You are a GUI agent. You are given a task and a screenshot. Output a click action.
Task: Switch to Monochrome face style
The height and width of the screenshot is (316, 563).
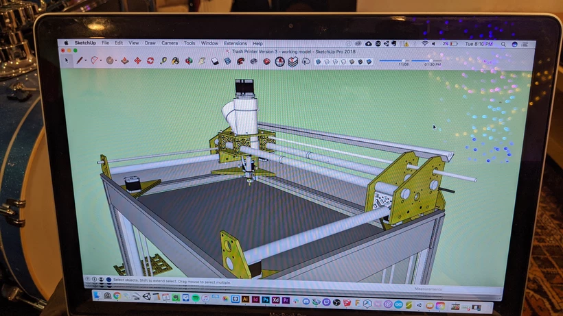click(x=369, y=62)
